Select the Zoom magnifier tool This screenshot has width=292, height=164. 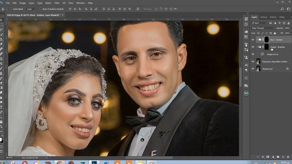[x=1, y=127]
